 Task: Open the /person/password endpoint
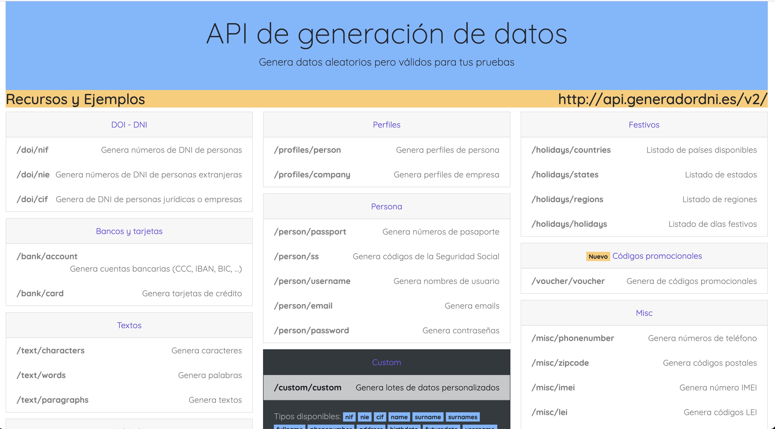click(x=312, y=330)
